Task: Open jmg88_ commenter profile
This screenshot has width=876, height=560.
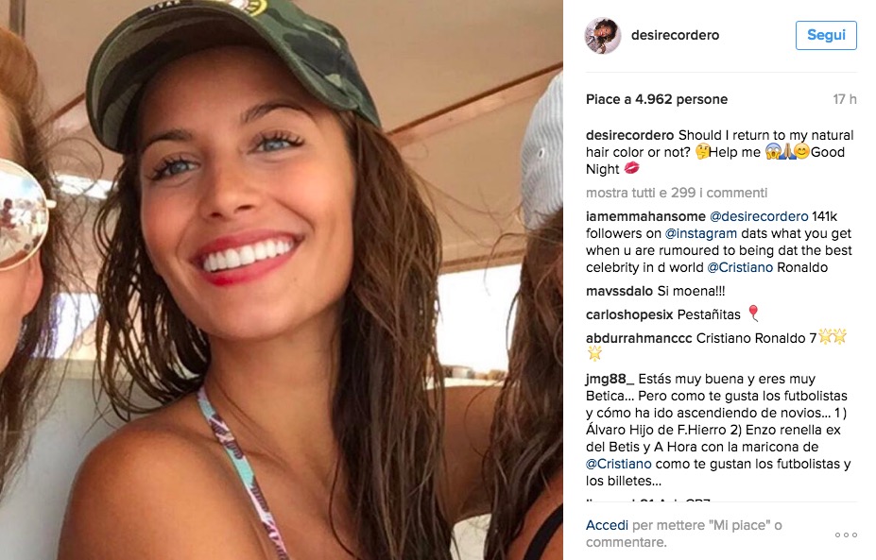Action: pyautogui.click(x=610, y=379)
